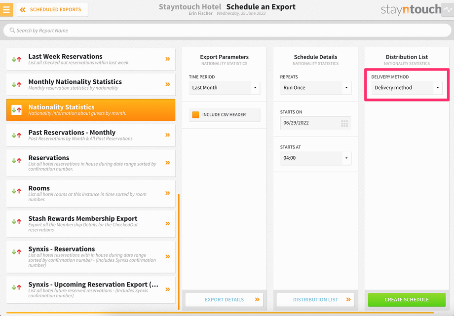Select Reservations title in export list
454x316 pixels.
(x=49, y=158)
